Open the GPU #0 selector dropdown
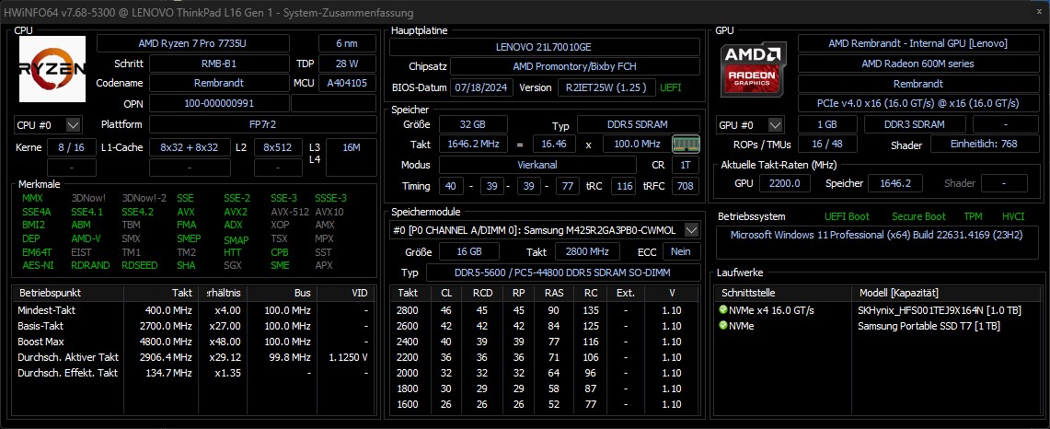This screenshot has height=429, width=1050. pyautogui.click(x=776, y=124)
